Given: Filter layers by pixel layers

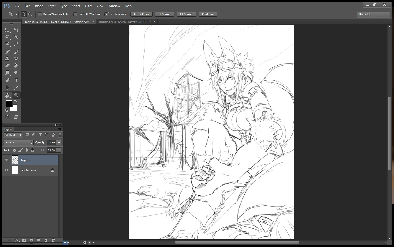Looking at the screenshot, I should coord(27,135).
